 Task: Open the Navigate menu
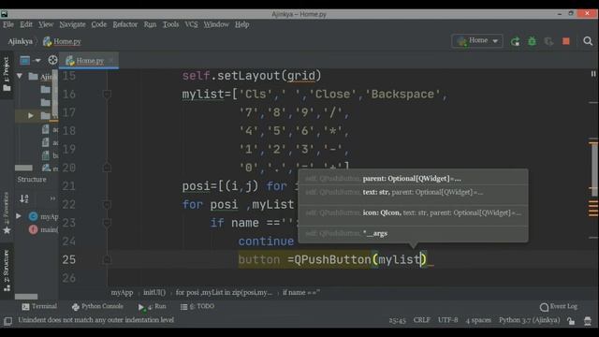(x=72, y=24)
